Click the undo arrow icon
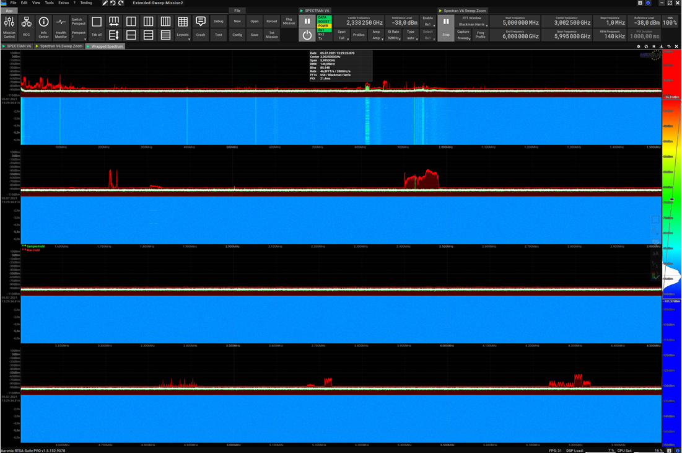Image resolution: width=682 pixels, height=453 pixels. (113, 3)
